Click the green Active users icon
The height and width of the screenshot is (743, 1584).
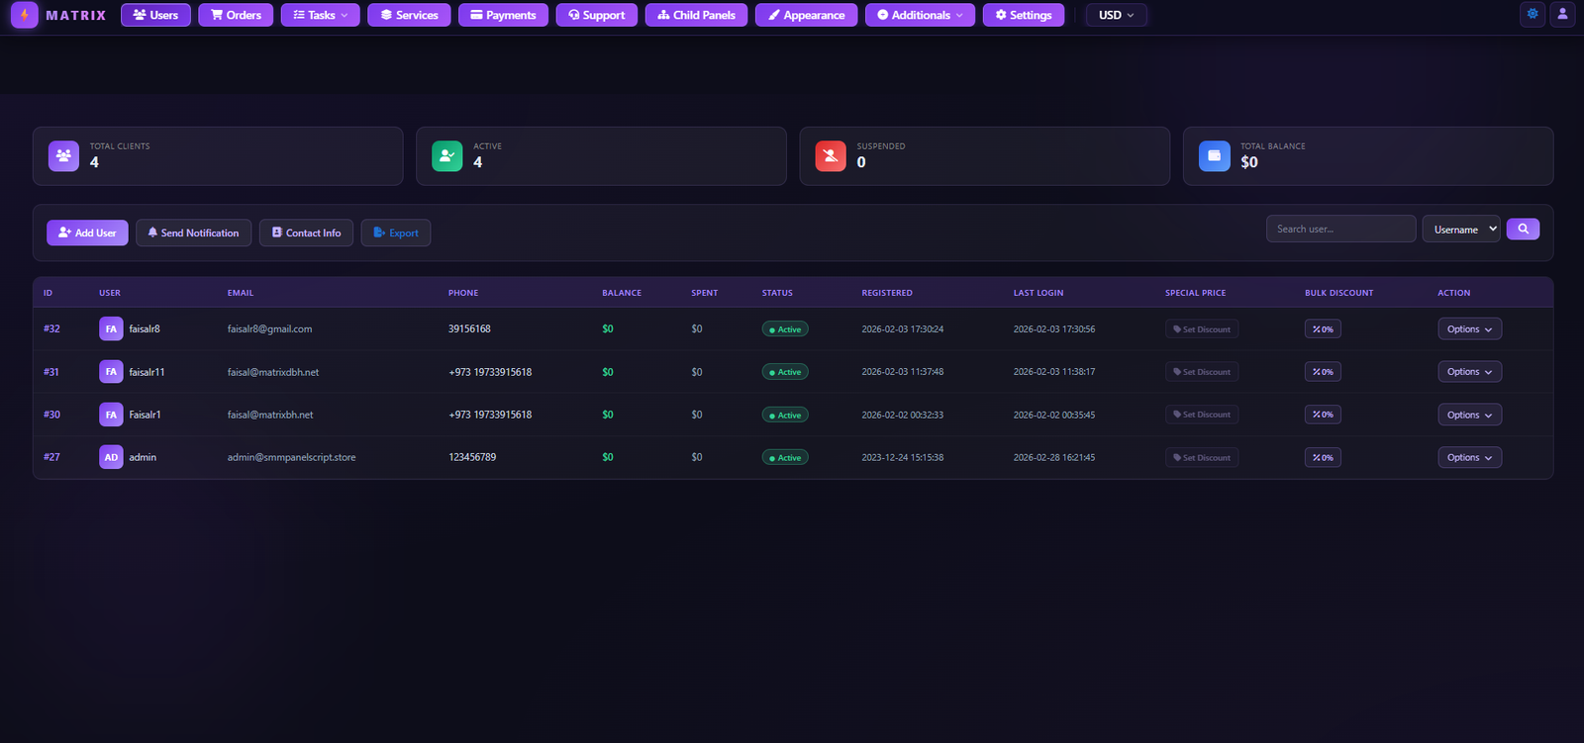[x=447, y=155]
